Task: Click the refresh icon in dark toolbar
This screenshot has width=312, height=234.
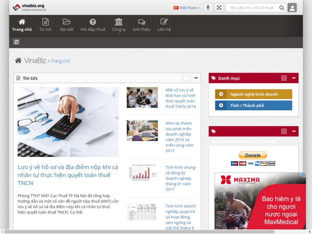Action: [16, 42]
